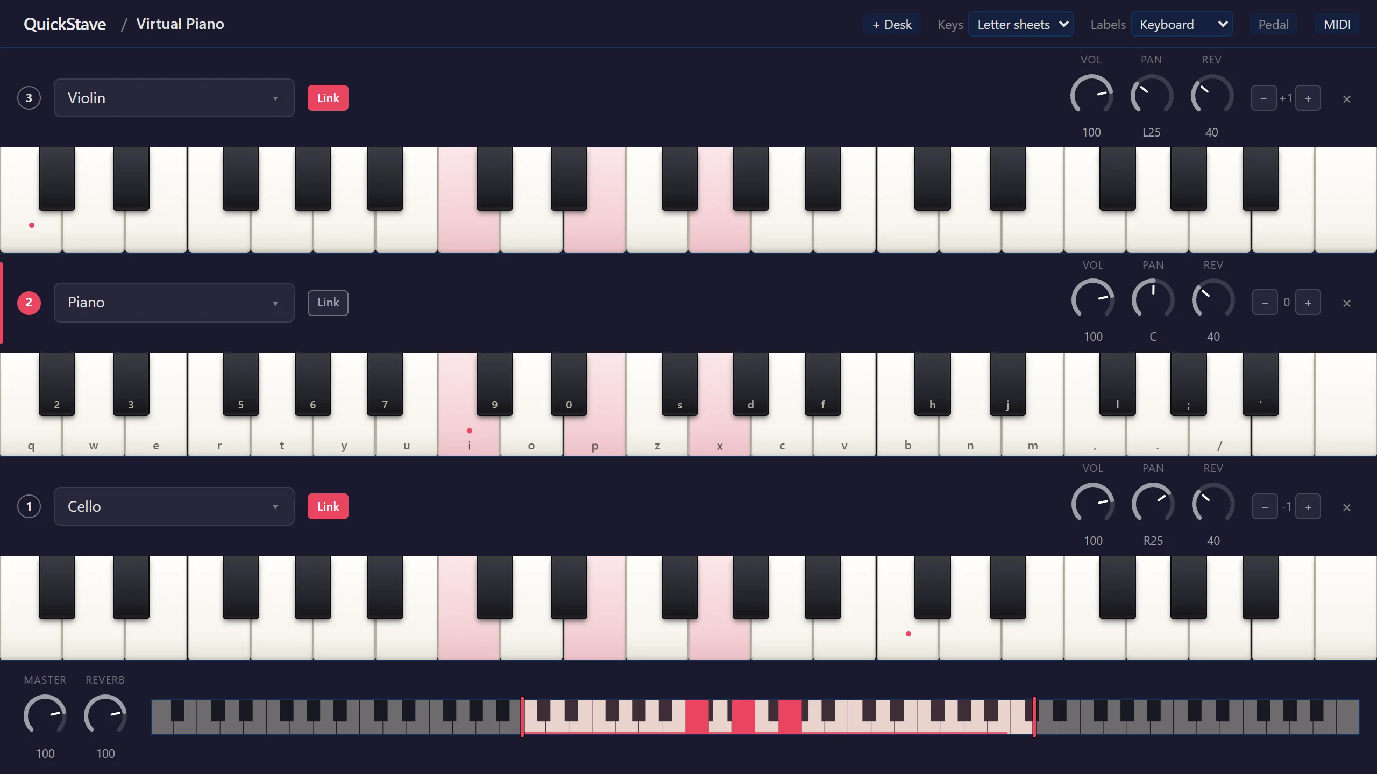
Task: Click the Violin VOL knob
Action: coord(1091,95)
